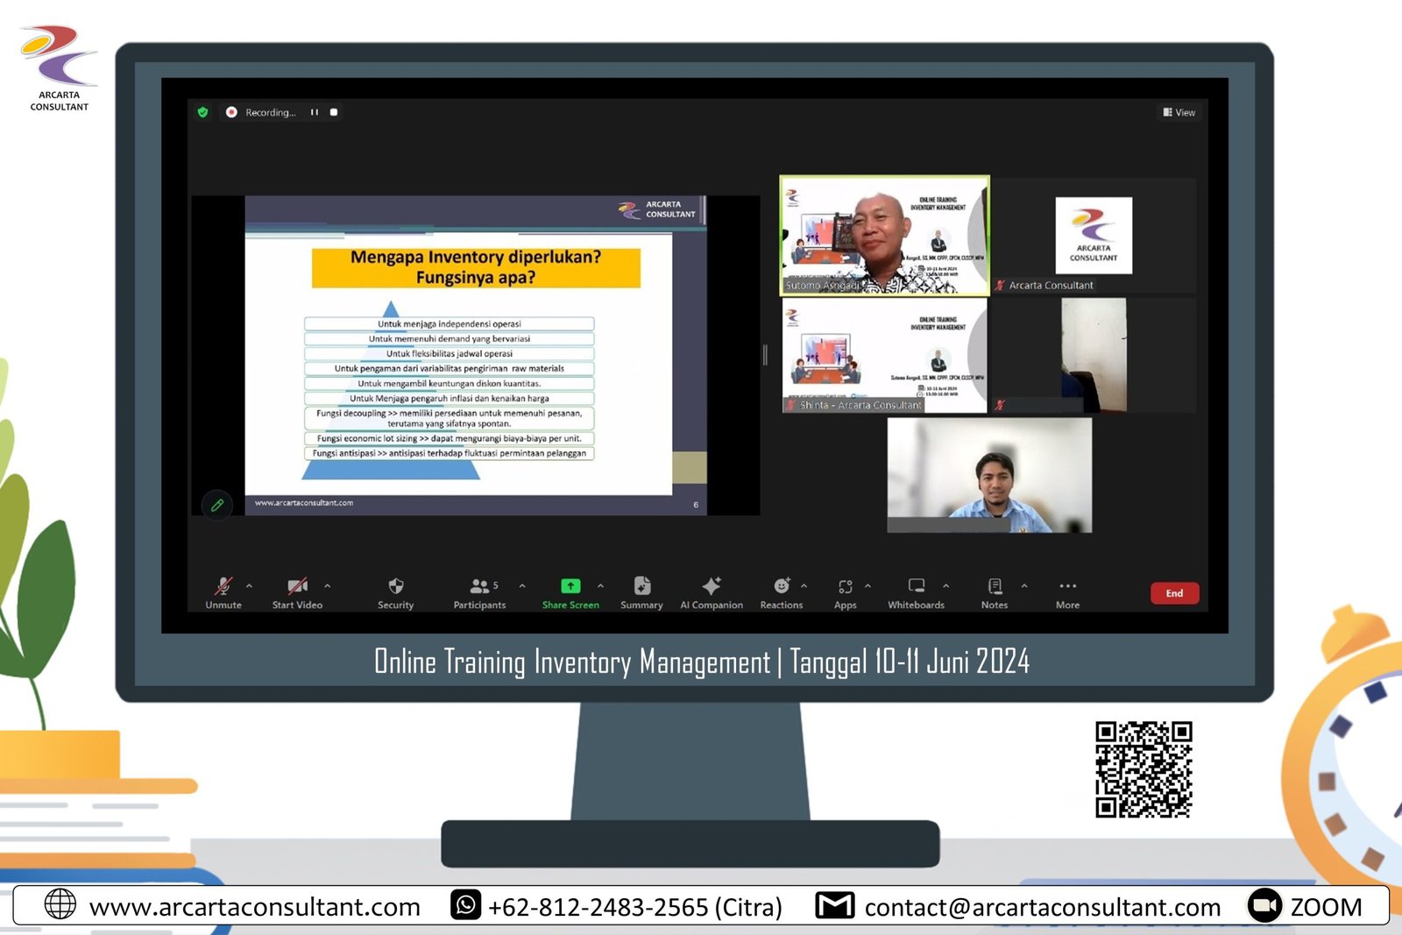Screen dimensions: 1402x935
Task: Expand the Share Screen options arrow
Action: 600,585
